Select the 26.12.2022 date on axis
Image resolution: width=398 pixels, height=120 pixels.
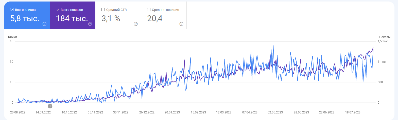coord(147,112)
